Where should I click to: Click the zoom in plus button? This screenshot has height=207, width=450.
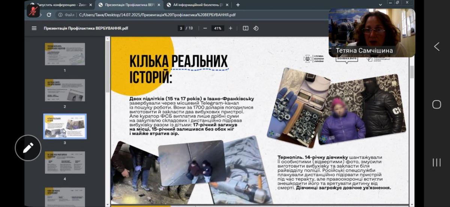tap(230, 28)
